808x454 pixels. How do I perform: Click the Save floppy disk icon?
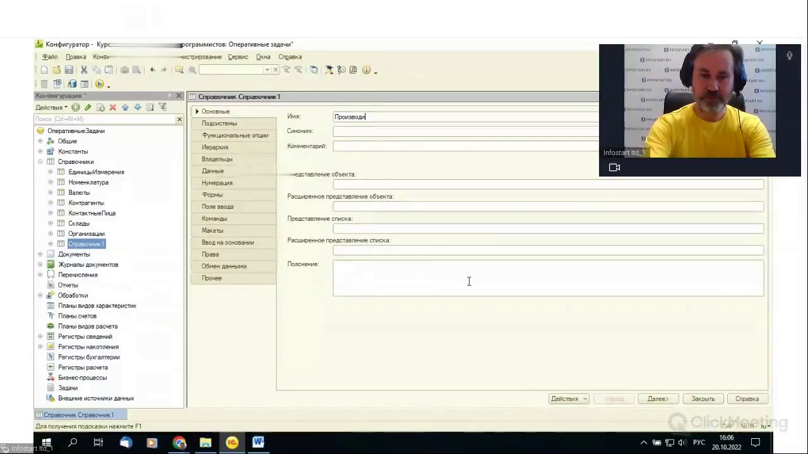point(69,70)
